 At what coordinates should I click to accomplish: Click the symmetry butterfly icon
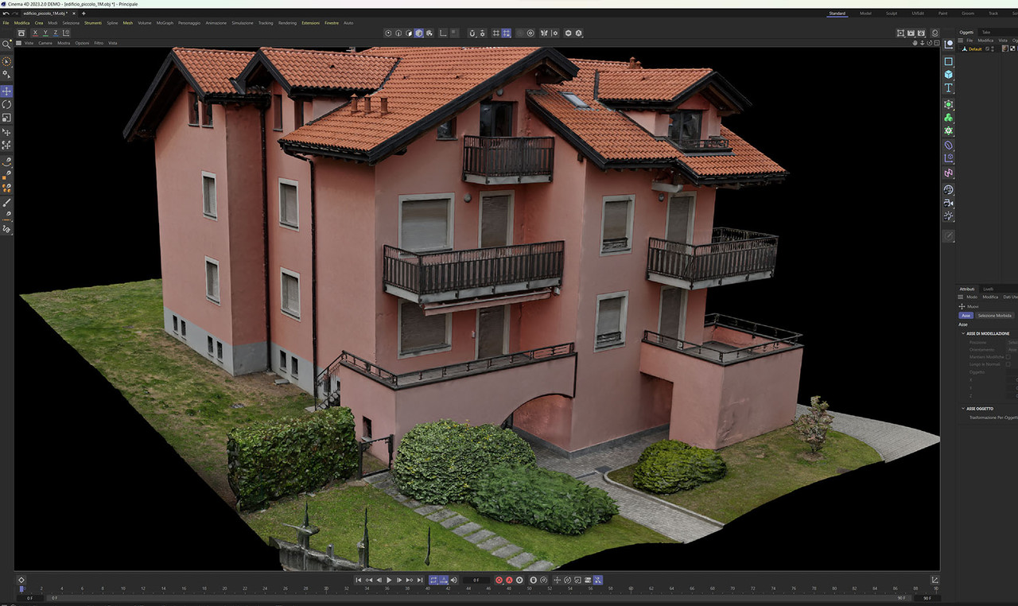coord(544,33)
